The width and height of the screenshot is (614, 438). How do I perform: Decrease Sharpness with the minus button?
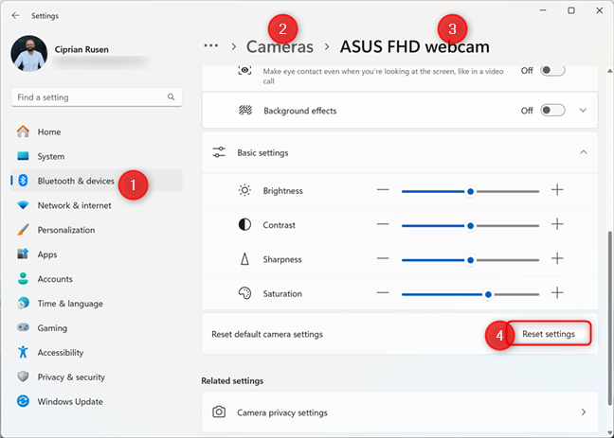[383, 258]
